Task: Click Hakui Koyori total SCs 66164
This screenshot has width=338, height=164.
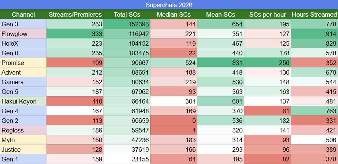Action: tap(127, 101)
